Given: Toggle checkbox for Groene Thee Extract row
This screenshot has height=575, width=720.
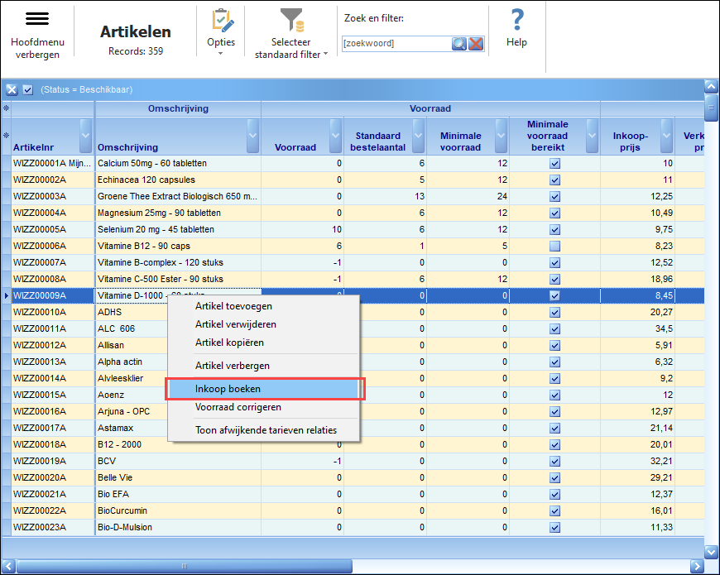Looking at the screenshot, I should (x=554, y=196).
